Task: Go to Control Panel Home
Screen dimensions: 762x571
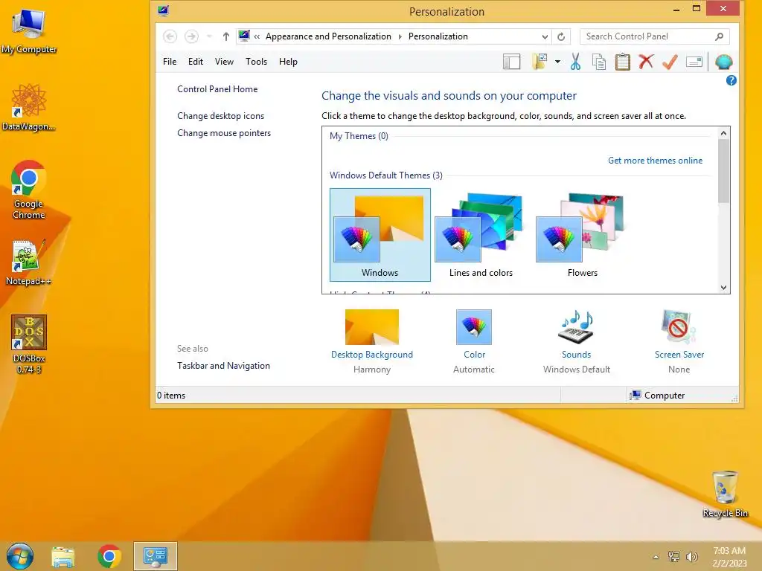Action: point(217,89)
